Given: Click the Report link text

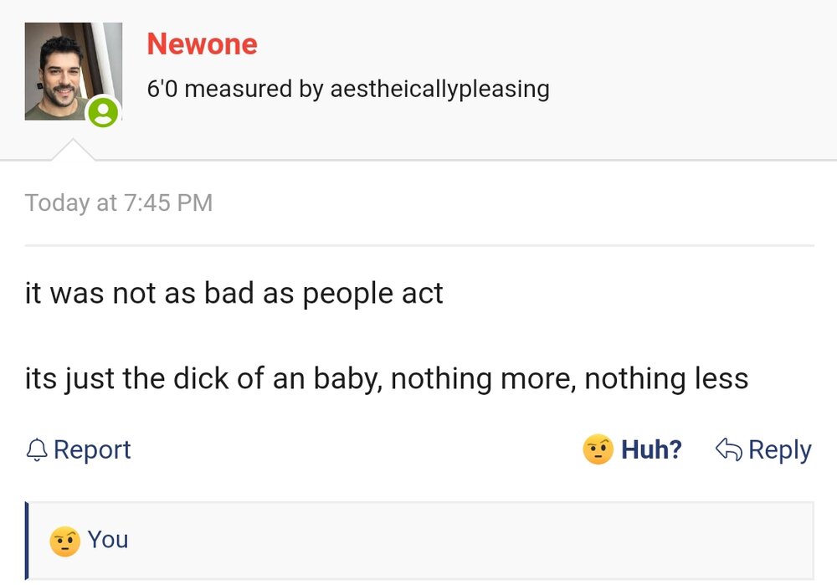Looking at the screenshot, I should [92, 449].
